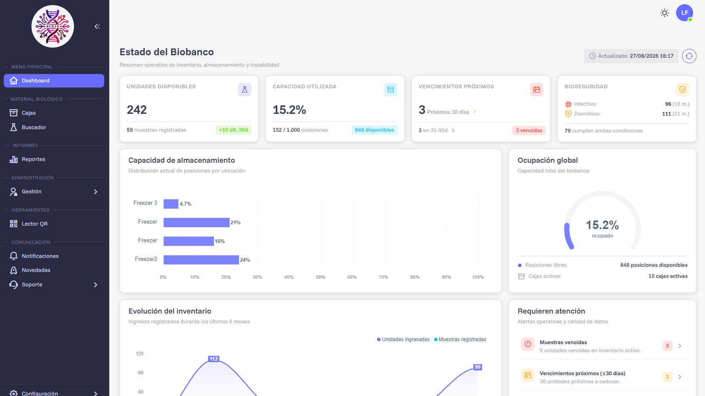This screenshot has height=396, width=705.
Task: Toggle Muestras registradas legend series
Action: tap(460, 339)
